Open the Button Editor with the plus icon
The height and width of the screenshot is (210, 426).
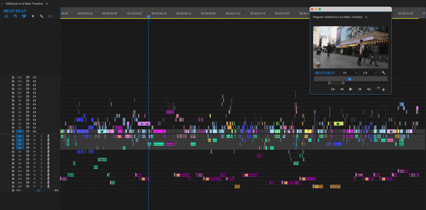pyautogui.click(x=383, y=89)
